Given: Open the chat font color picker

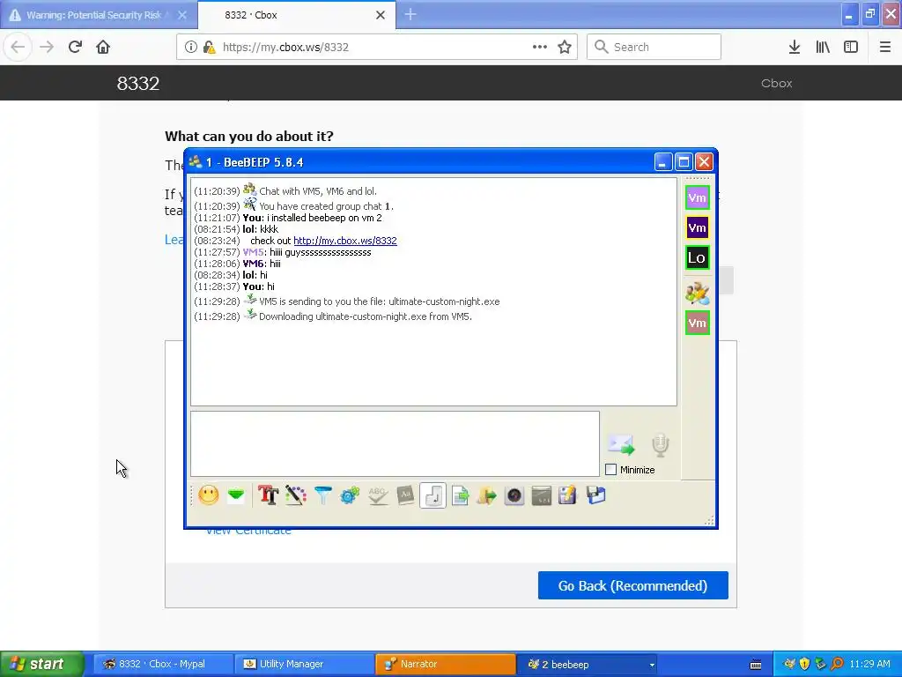Looking at the screenshot, I should pos(296,495).
